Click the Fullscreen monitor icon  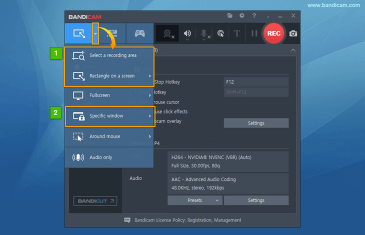[78, 95]
